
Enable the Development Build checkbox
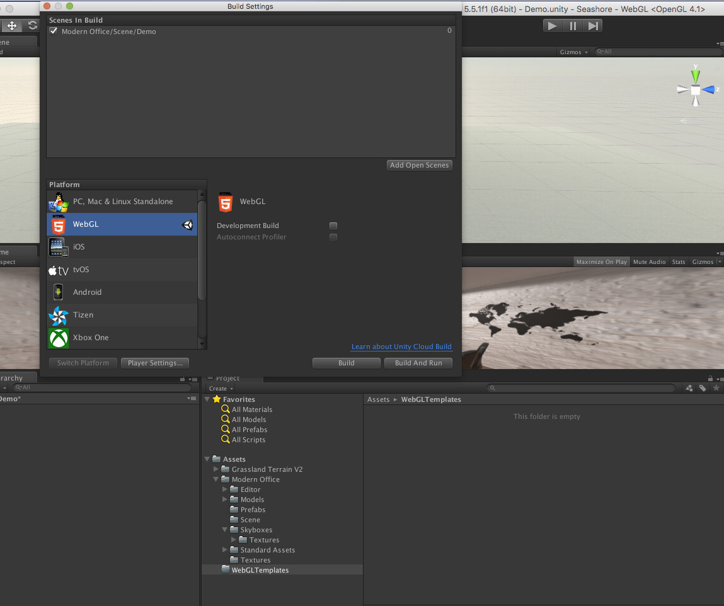point(333,226)
